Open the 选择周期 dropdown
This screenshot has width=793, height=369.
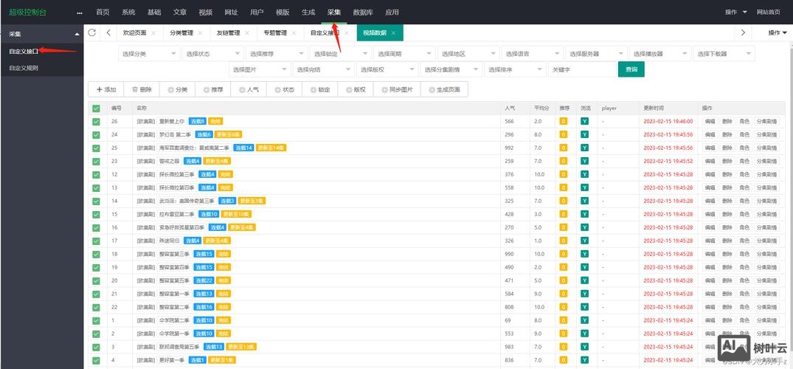(x=404, y=54)
